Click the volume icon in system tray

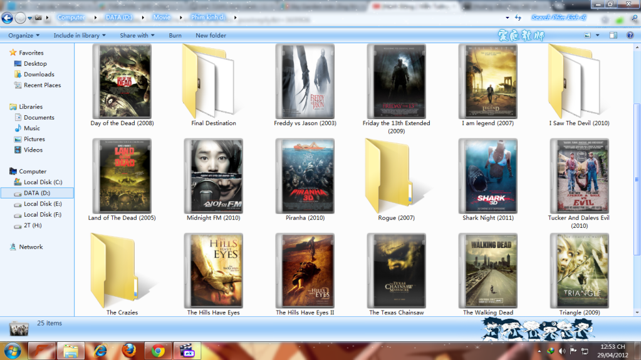pos(562,351)
